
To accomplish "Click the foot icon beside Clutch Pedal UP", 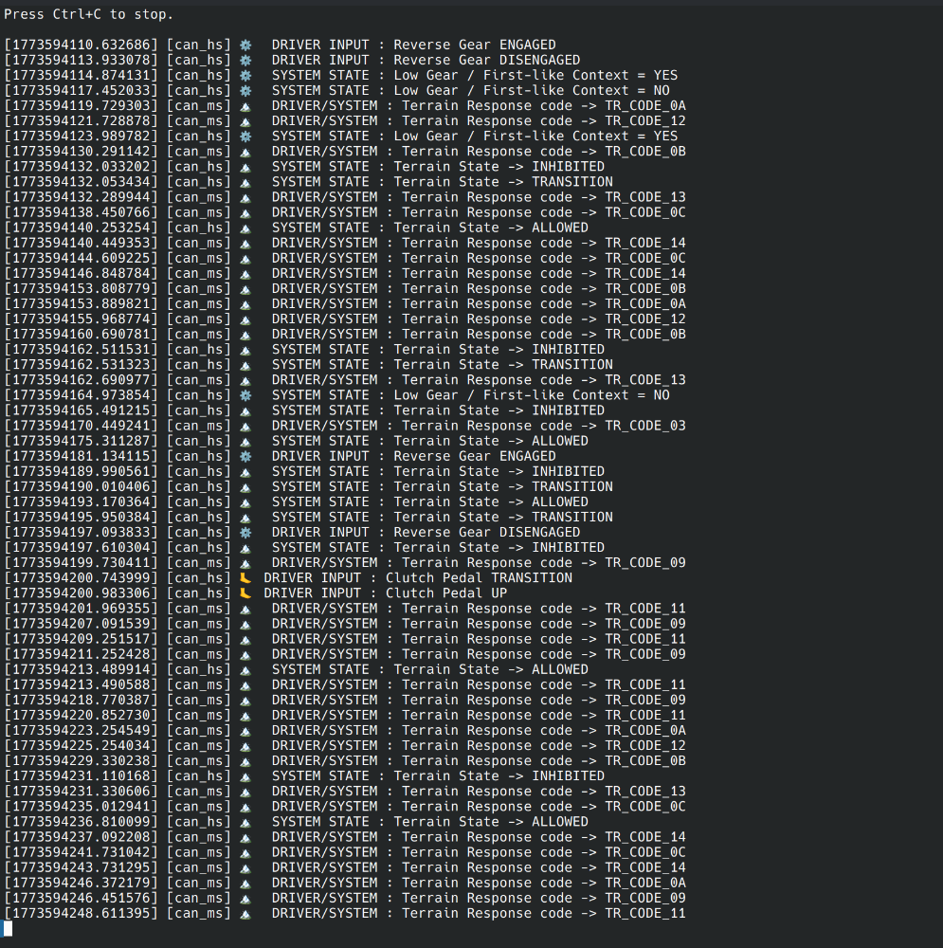I will pyautogui.click(x=245, y=592).
